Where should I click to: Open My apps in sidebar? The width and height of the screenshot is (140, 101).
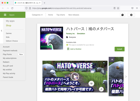(x=10, y=21)
